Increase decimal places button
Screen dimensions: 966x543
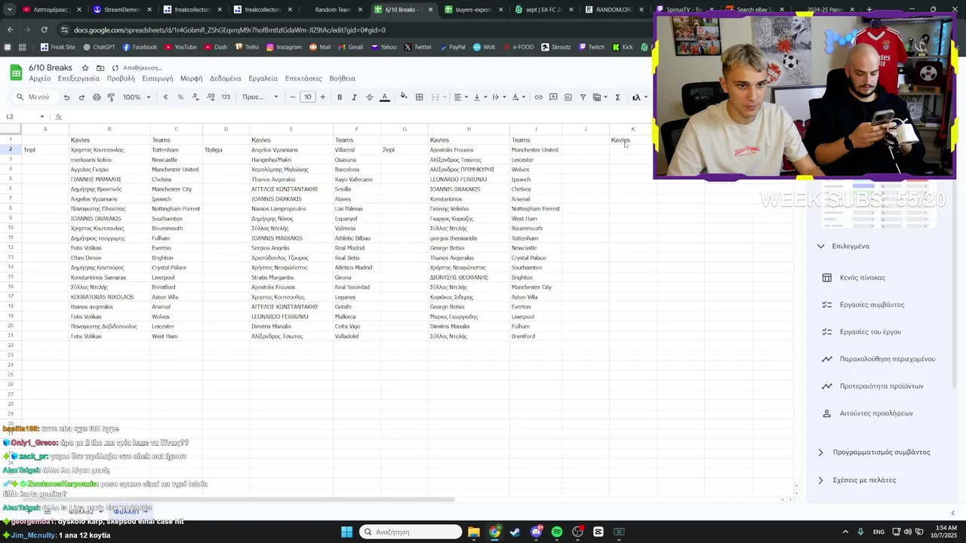(x=210, y=97)
